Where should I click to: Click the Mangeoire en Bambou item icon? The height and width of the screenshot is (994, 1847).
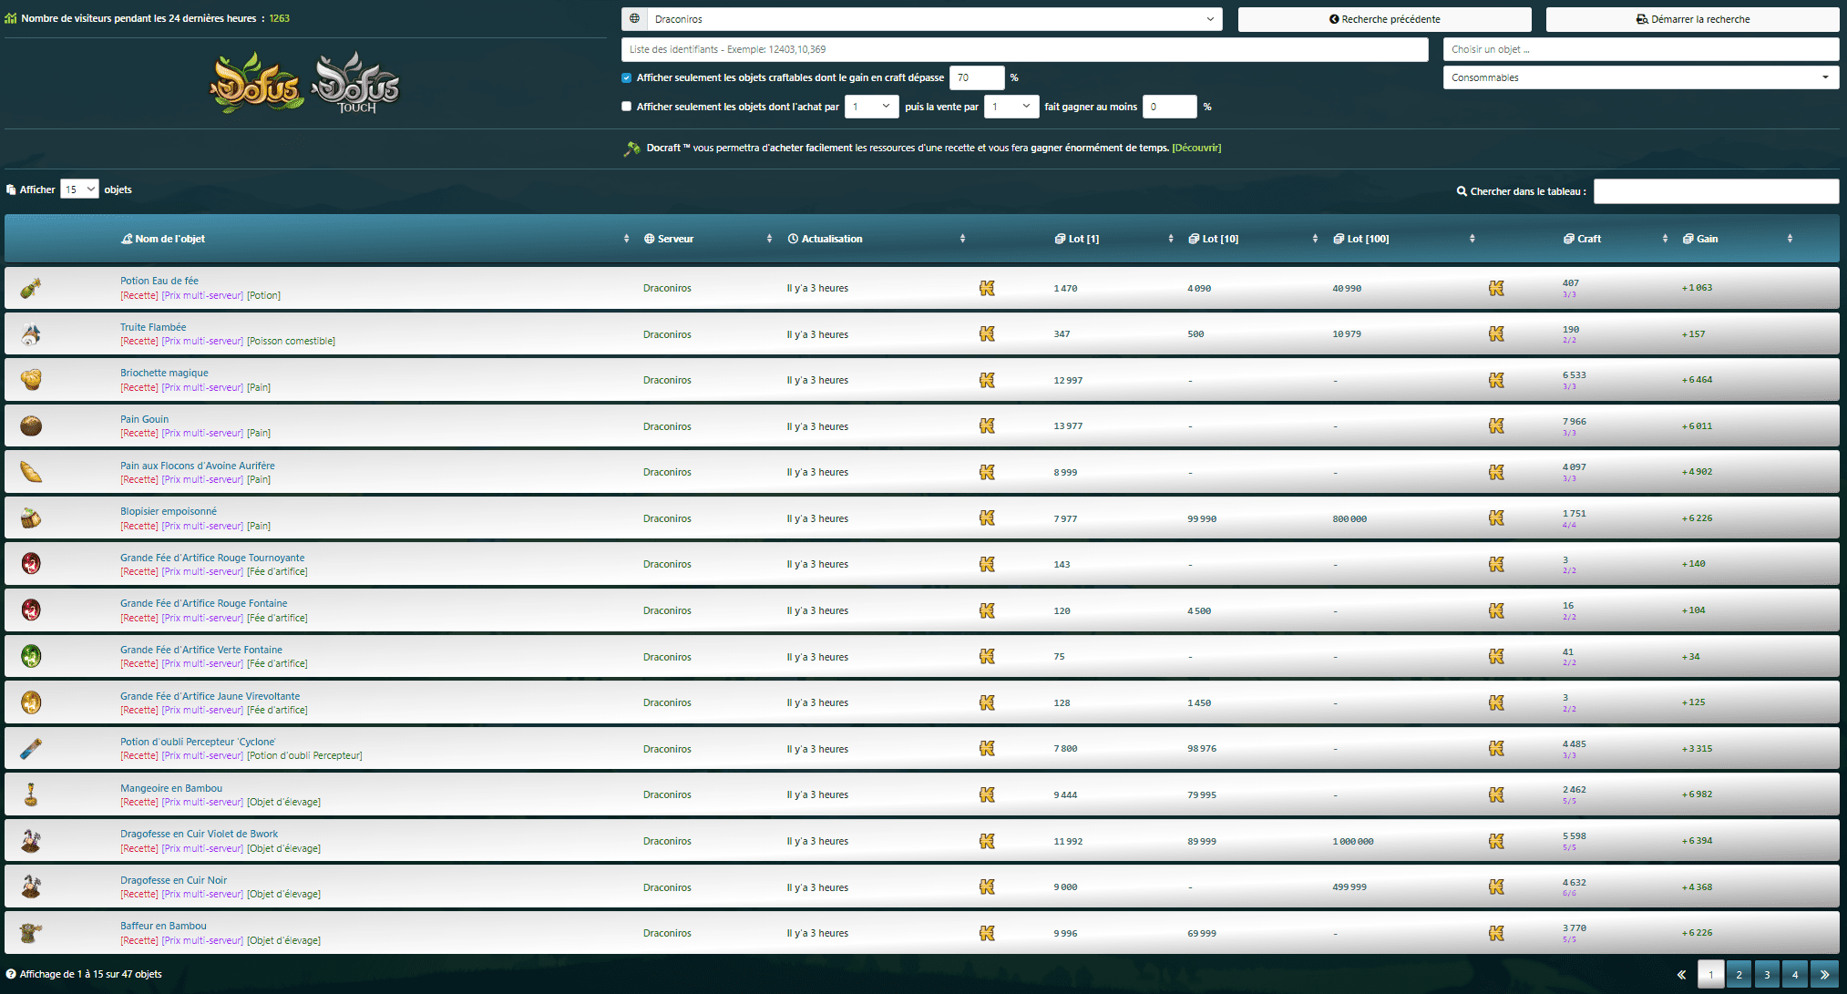coord(31,794)
